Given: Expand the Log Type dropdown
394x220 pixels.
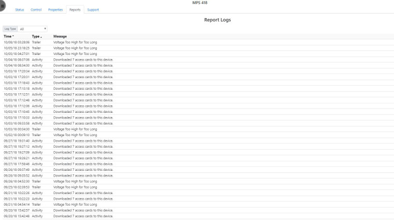Looking at the screenshot, I should point(33,29).
